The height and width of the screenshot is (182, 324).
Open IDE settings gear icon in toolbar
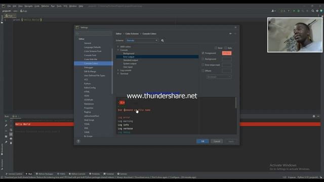(x=317, y=11)
